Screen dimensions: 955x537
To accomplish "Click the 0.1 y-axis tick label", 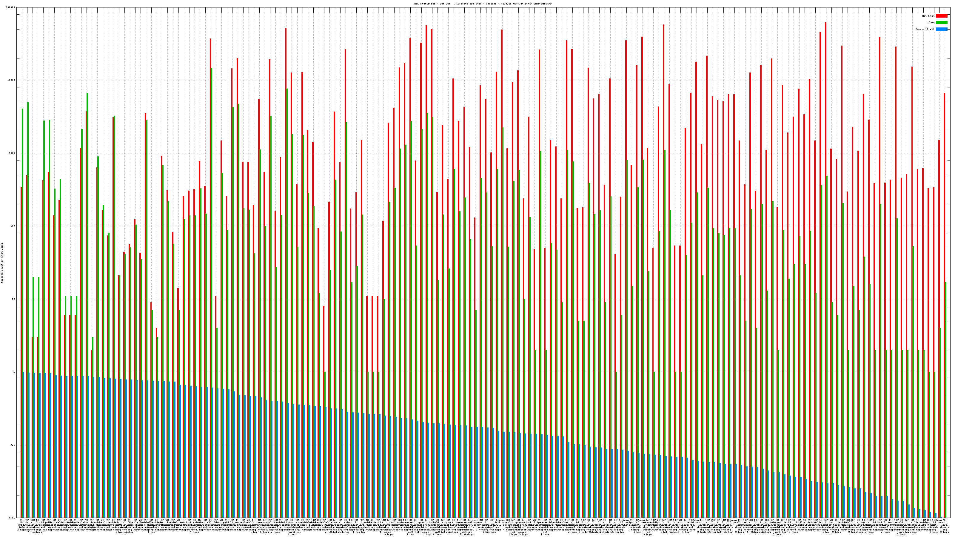I will click(13, 445).
